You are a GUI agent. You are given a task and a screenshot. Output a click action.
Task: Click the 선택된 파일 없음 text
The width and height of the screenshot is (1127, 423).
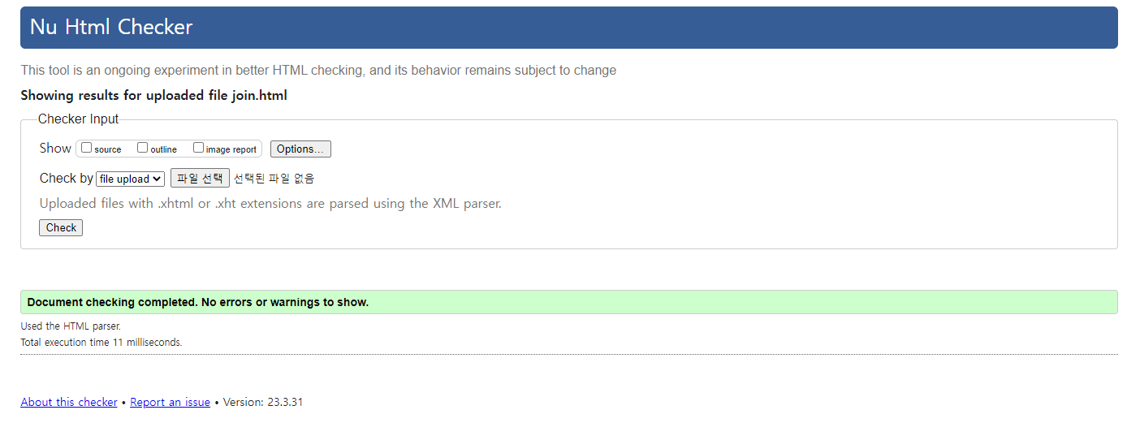click(274, 179)
